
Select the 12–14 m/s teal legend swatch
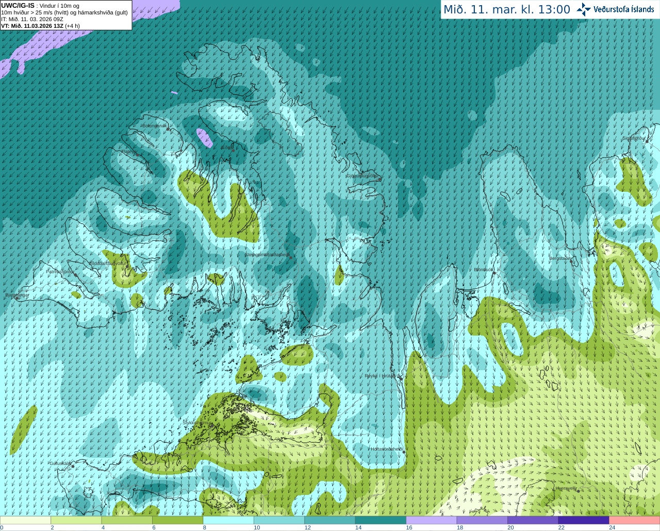pyautogui.click(x=330, y=520)
